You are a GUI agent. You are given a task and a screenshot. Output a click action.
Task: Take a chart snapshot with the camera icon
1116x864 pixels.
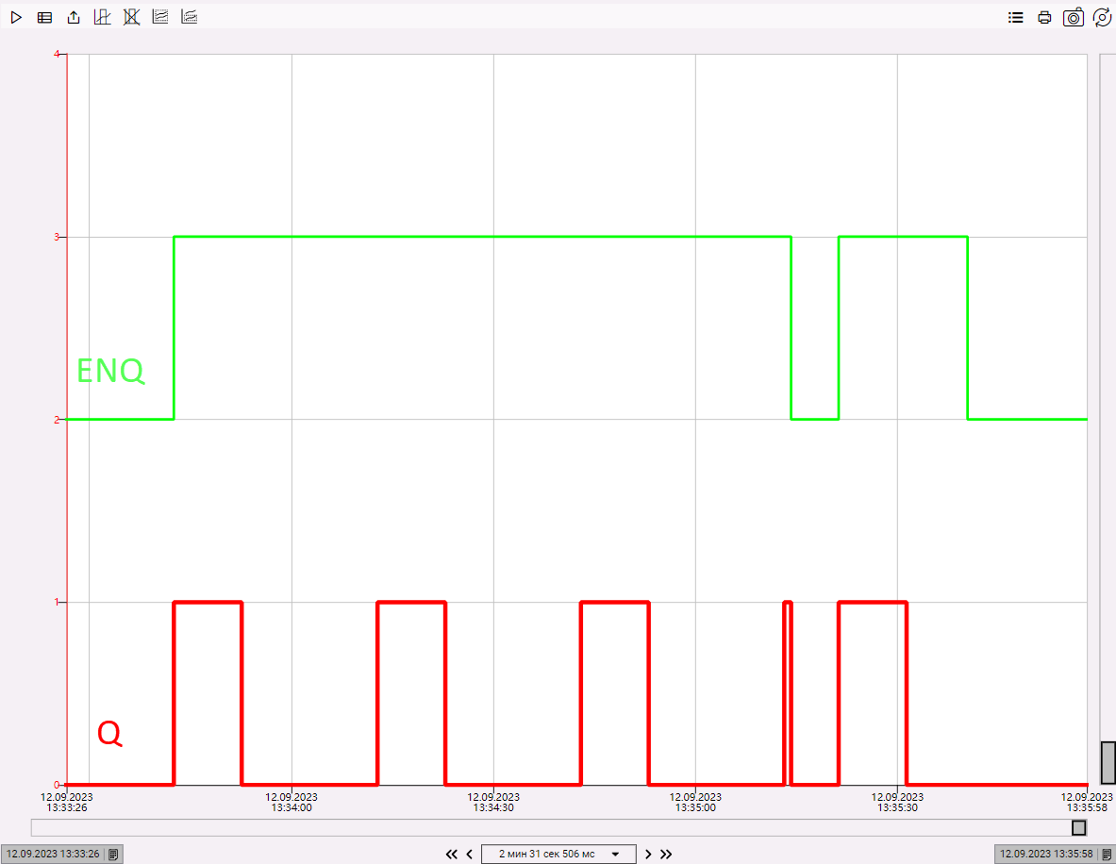1074,17
